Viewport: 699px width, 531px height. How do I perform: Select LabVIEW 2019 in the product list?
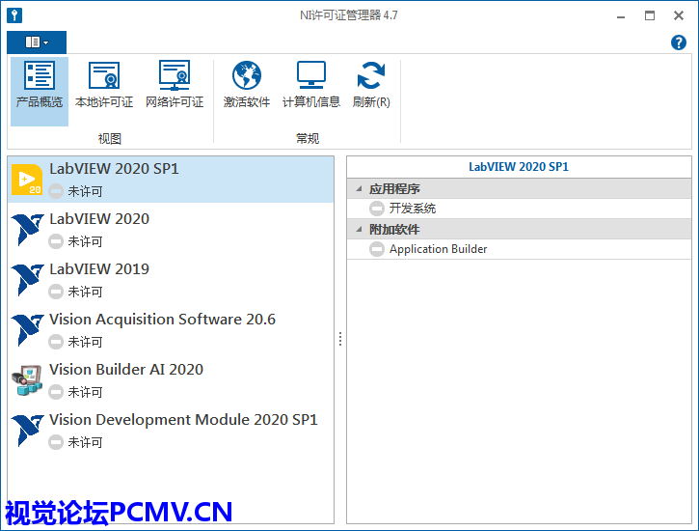99,269
